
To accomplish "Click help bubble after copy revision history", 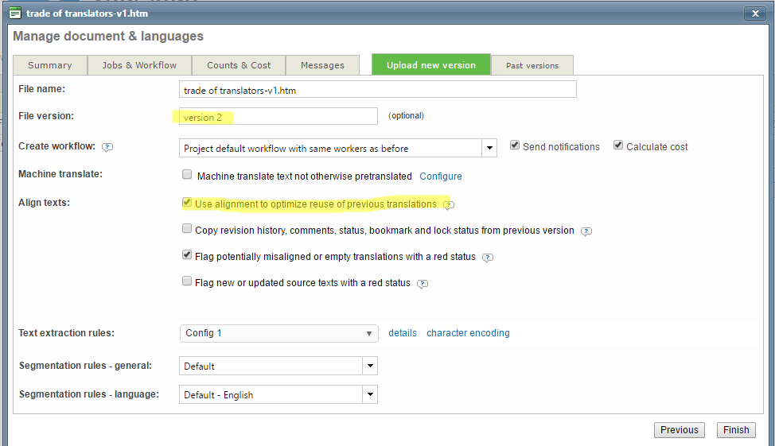I will coord(586,231).
